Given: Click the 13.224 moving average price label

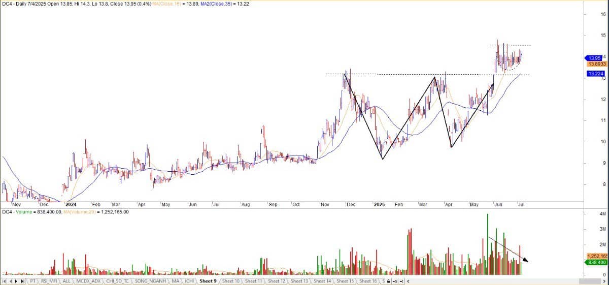Looking at the screenshot, I should tap(595, 74).
